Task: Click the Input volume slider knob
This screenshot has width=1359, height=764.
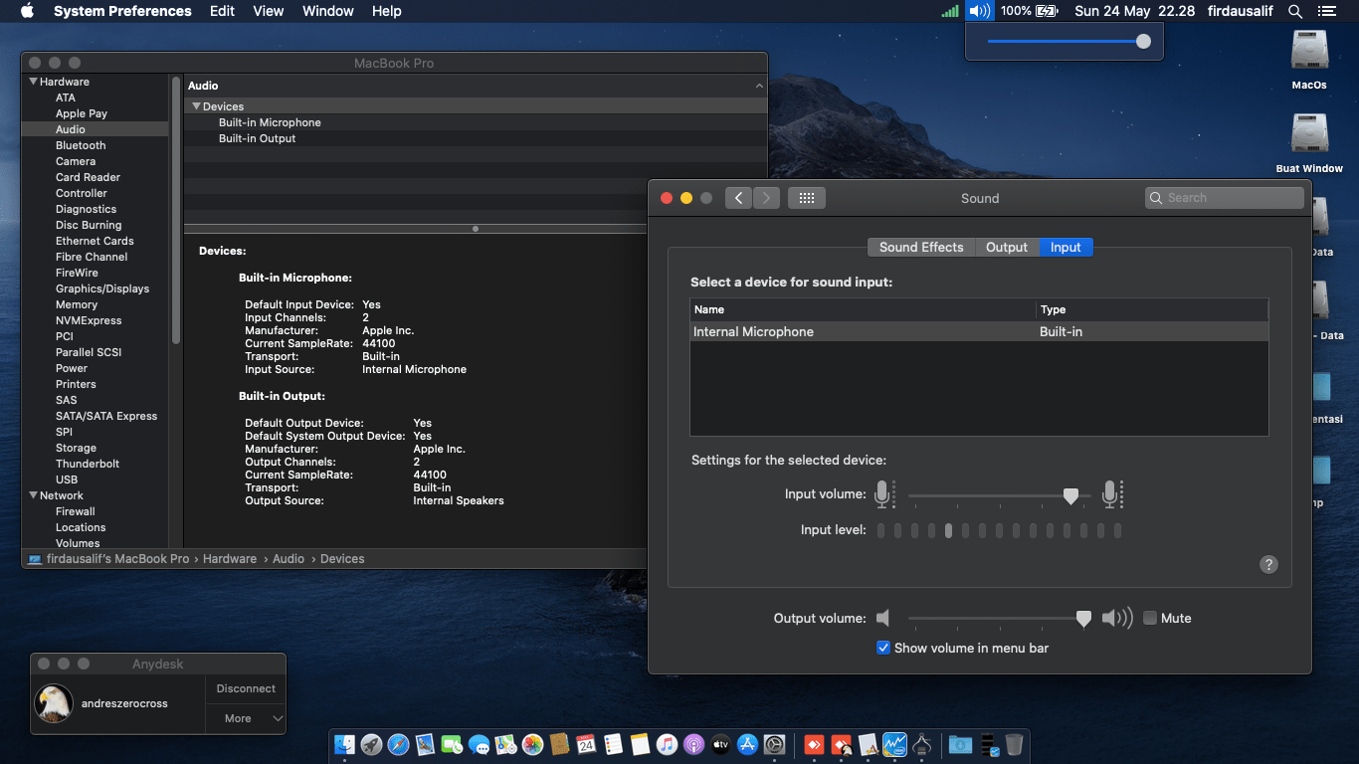Action: pyautogui.click(x=1070, y=495)
